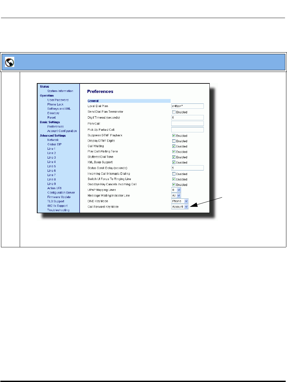Open Line 8 settings
287x382 pixels.
coord(52,180)
